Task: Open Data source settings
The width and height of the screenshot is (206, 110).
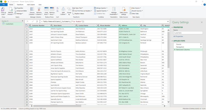Action: pos(124,11)
